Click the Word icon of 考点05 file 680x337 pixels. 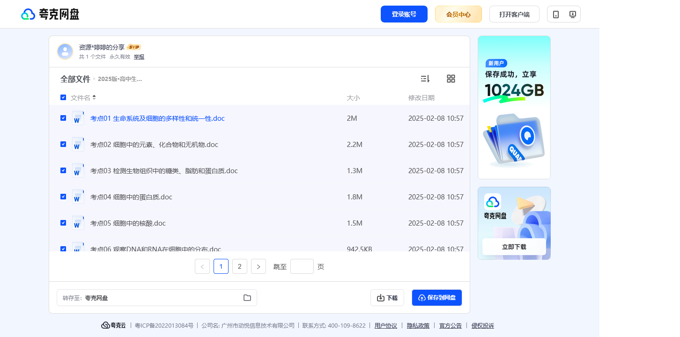[78, 223]
